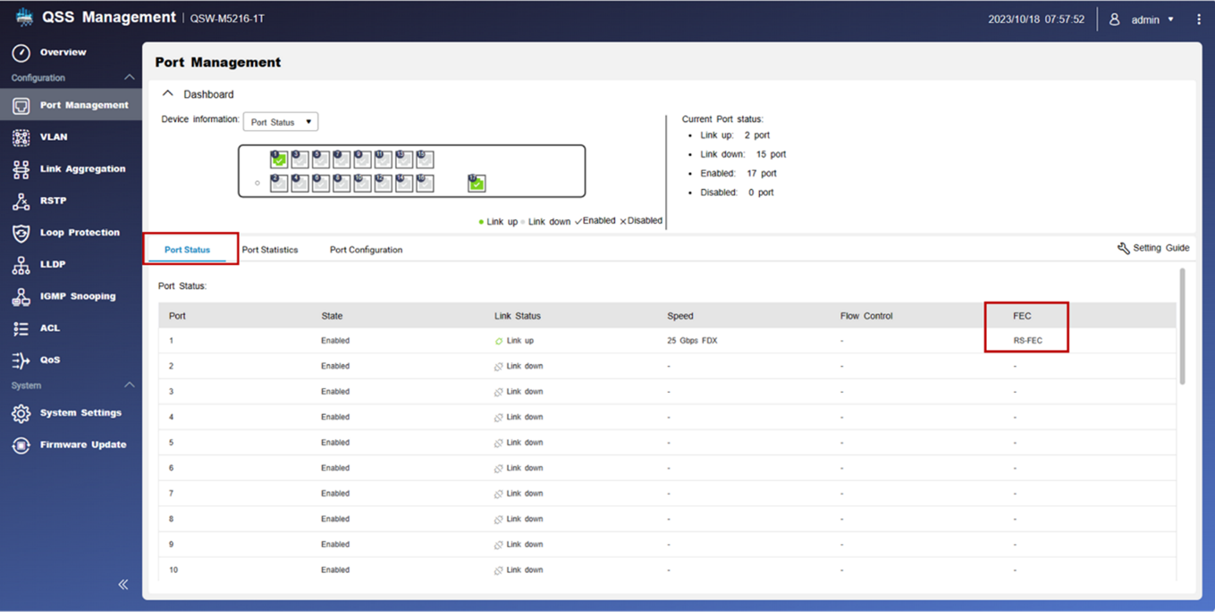1215x612 pixels.
Task: Open the Port Status device information dropdown
Action: click(280, 122)
